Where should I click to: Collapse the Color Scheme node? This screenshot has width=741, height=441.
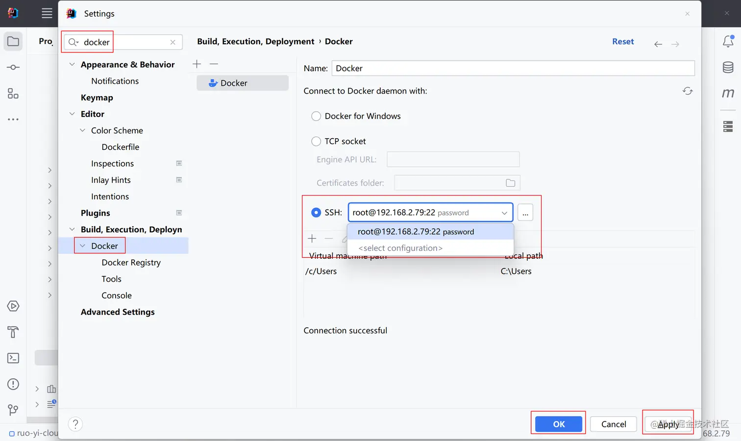82,130
